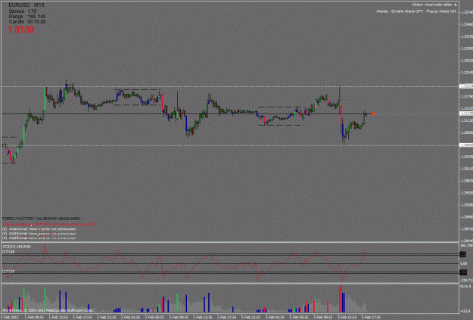Image resolution: width=473 pixels, height=320 pixels.
Task: Click the 1.33740 price axis label
Action: 466,12
